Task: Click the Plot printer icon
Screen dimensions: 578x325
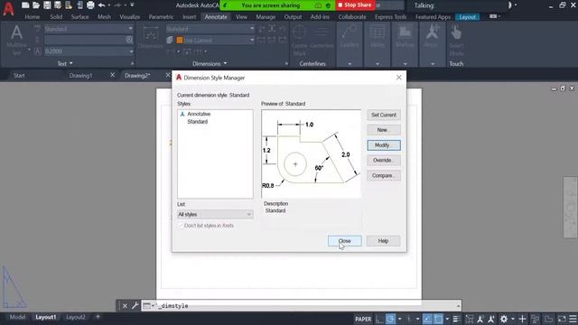Action: coord(90,5)
